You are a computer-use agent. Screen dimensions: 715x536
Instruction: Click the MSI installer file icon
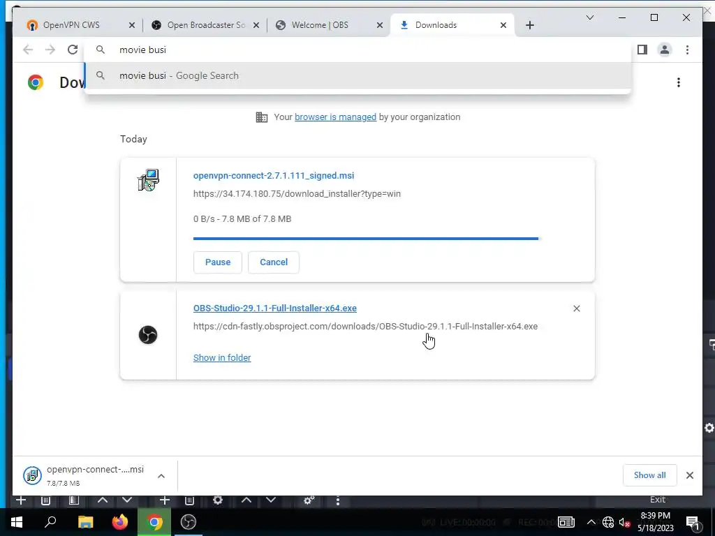pyautogui.click(x=148, y=180)
